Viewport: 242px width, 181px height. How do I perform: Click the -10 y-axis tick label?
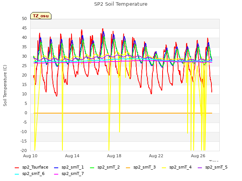(23, 132)
